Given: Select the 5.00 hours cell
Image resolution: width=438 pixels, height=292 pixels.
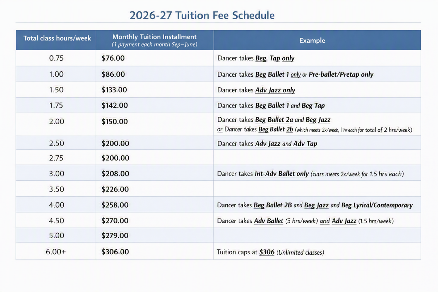Looking at the screenshot, I should coord(56,235).
